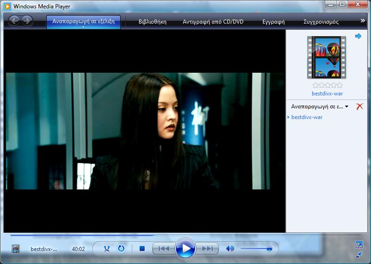Adjust the volume slider

click(x=256, y=249)
